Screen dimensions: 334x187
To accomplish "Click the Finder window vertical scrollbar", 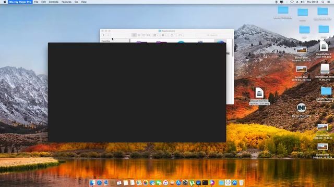I will pos(233,48).
